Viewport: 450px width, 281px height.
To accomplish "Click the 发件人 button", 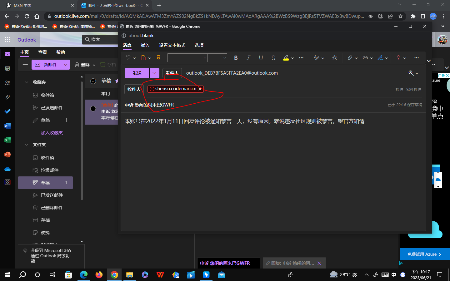I will click(x=172, y=73).
